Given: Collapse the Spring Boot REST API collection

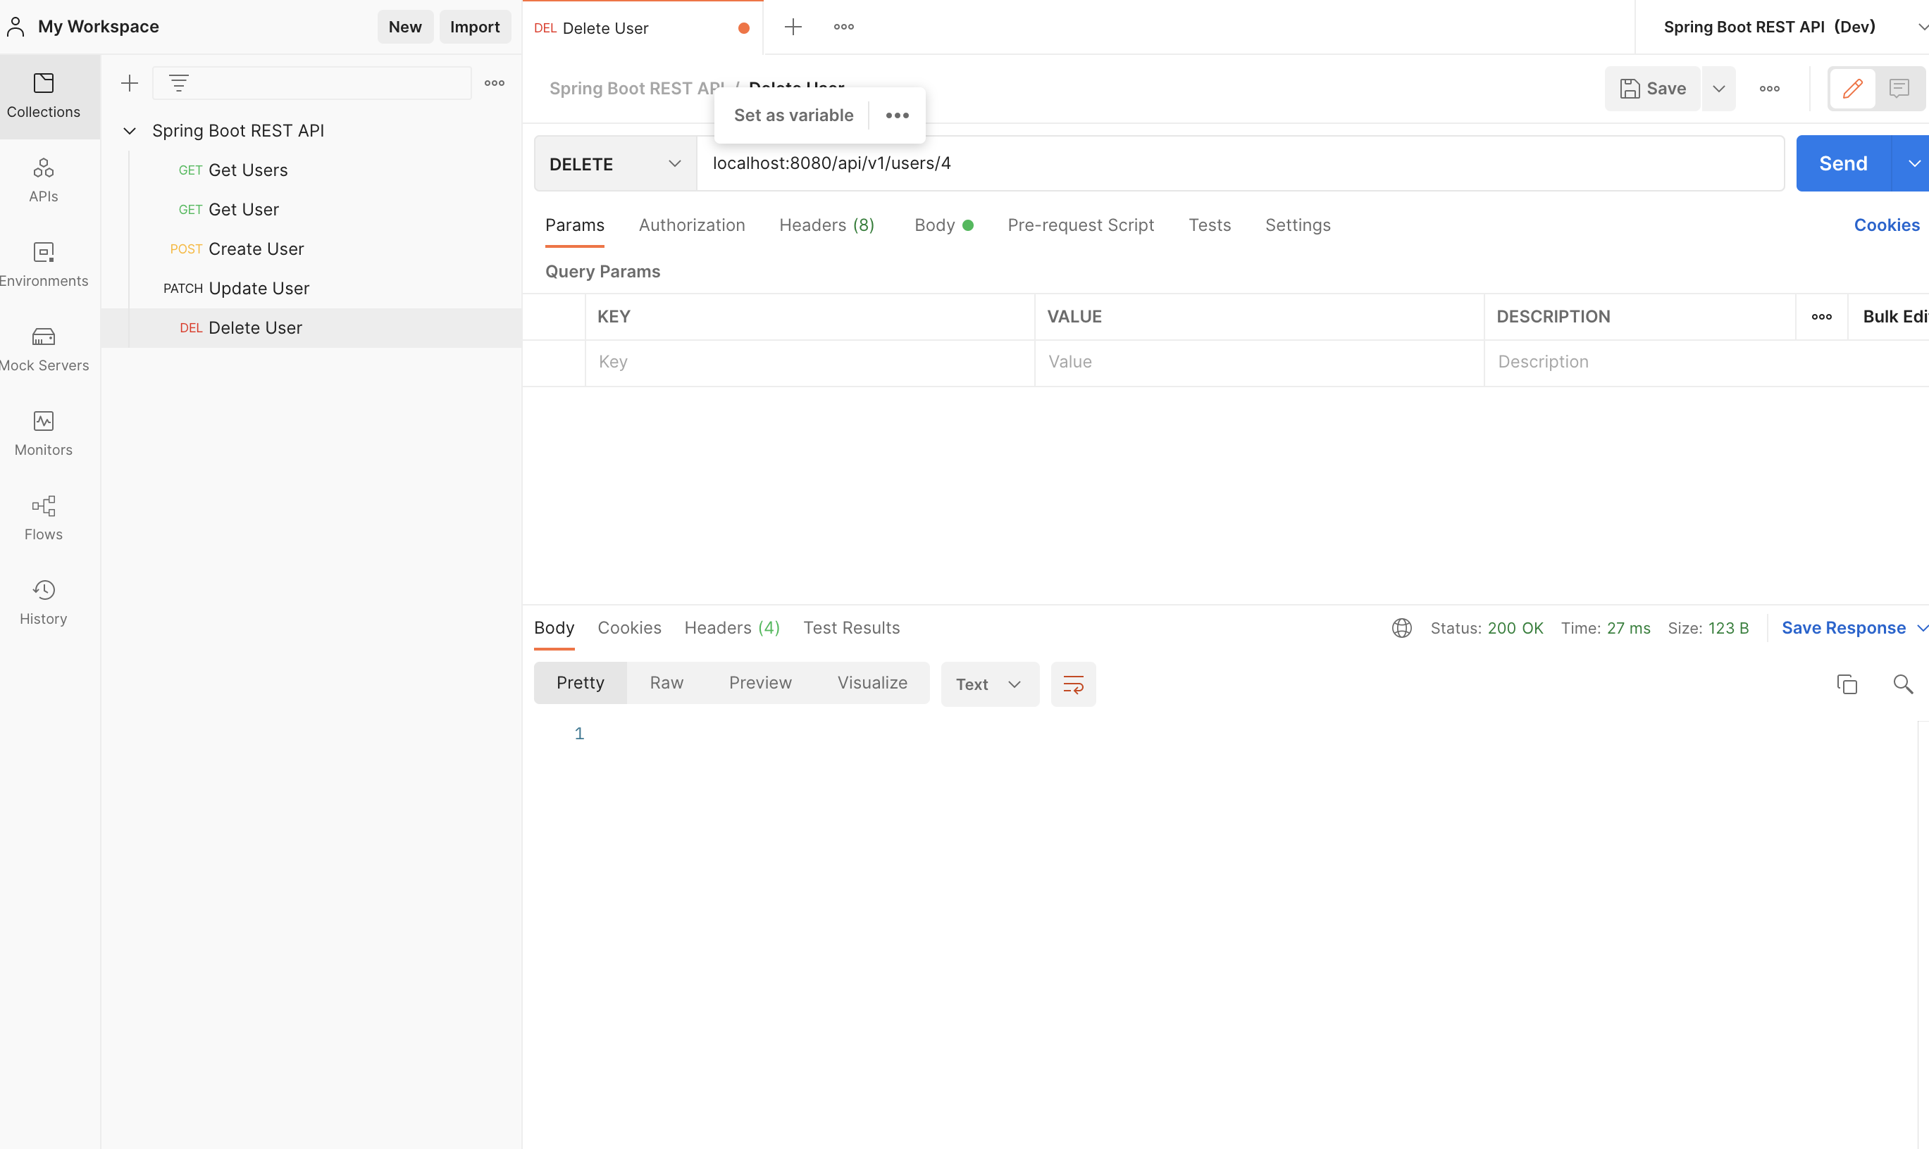Looking at the screenshot, I should (130, 130).
